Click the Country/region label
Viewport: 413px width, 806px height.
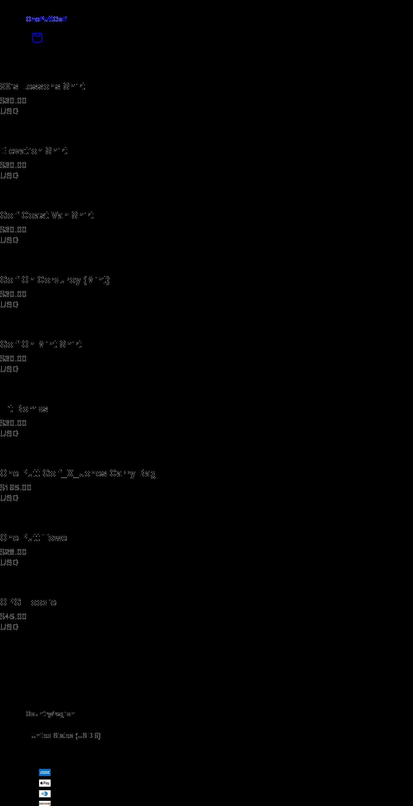pyautogui.click(x=50, y=714)
